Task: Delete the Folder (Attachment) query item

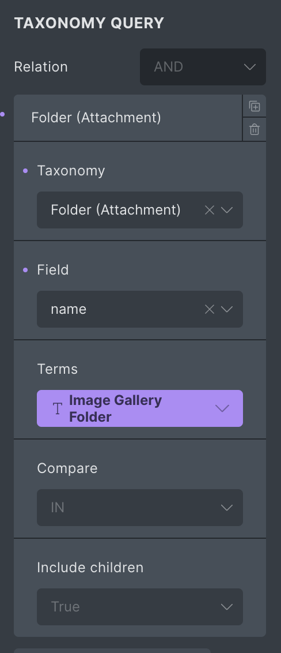Action: pyautogui.click(x=255, y=130)
